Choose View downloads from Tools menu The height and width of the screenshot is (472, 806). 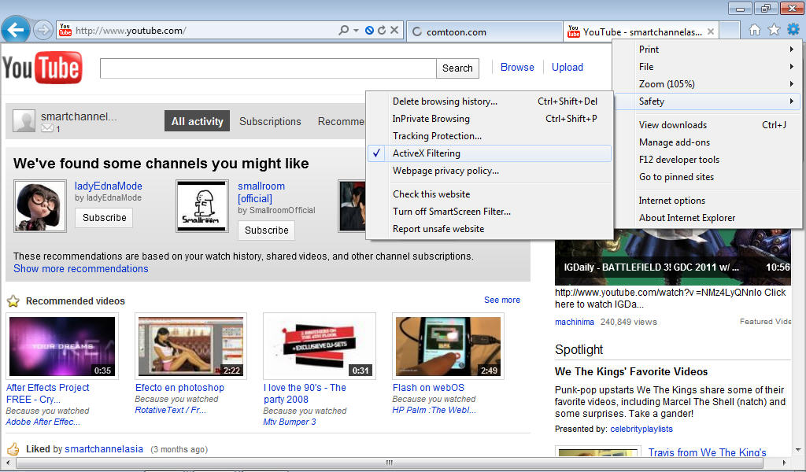[708, 125]
